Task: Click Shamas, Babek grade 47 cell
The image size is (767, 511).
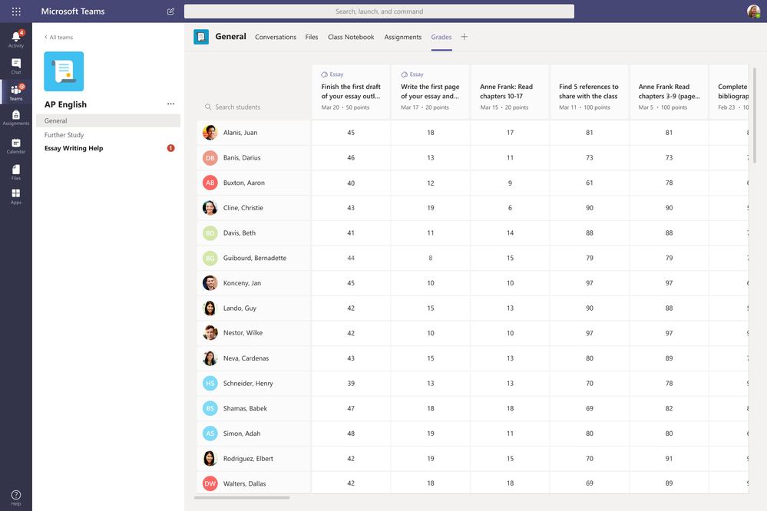Action: point(351,408)
